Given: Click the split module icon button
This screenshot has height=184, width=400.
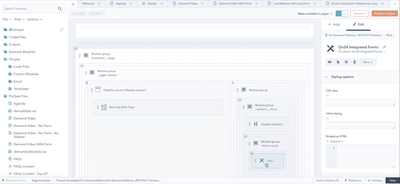Looking at the screenshot, I should coord(330,62).
